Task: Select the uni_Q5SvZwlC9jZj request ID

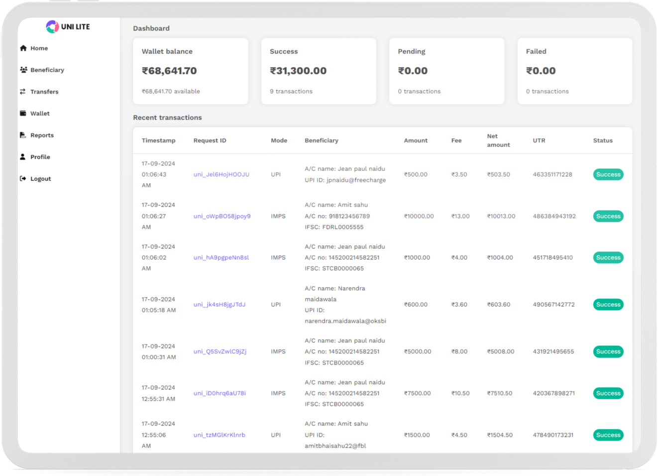Action: coord(220,352)
